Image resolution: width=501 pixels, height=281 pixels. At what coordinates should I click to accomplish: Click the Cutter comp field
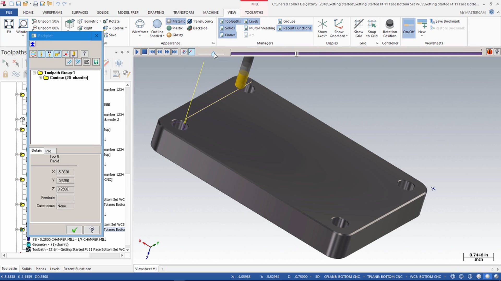(x=65, y=206)
